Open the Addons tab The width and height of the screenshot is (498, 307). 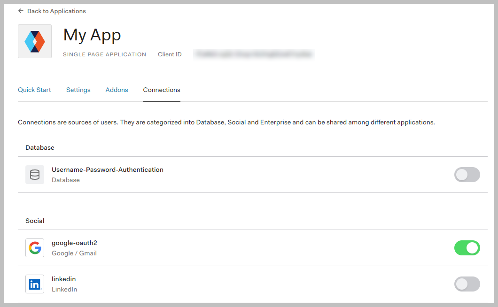point(117,90)
